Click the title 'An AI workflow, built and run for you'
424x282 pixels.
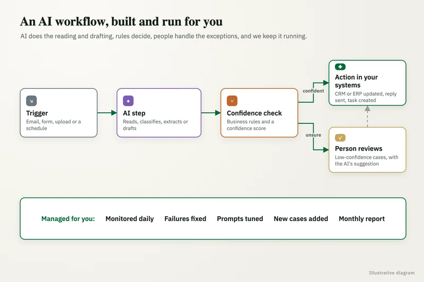pyautogui.click(x=121, y=22)
